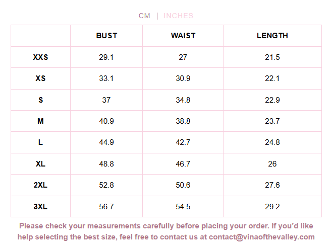Click the 2XL size row label
Viewport: 332px width, 248px height.
click(40, 185)
